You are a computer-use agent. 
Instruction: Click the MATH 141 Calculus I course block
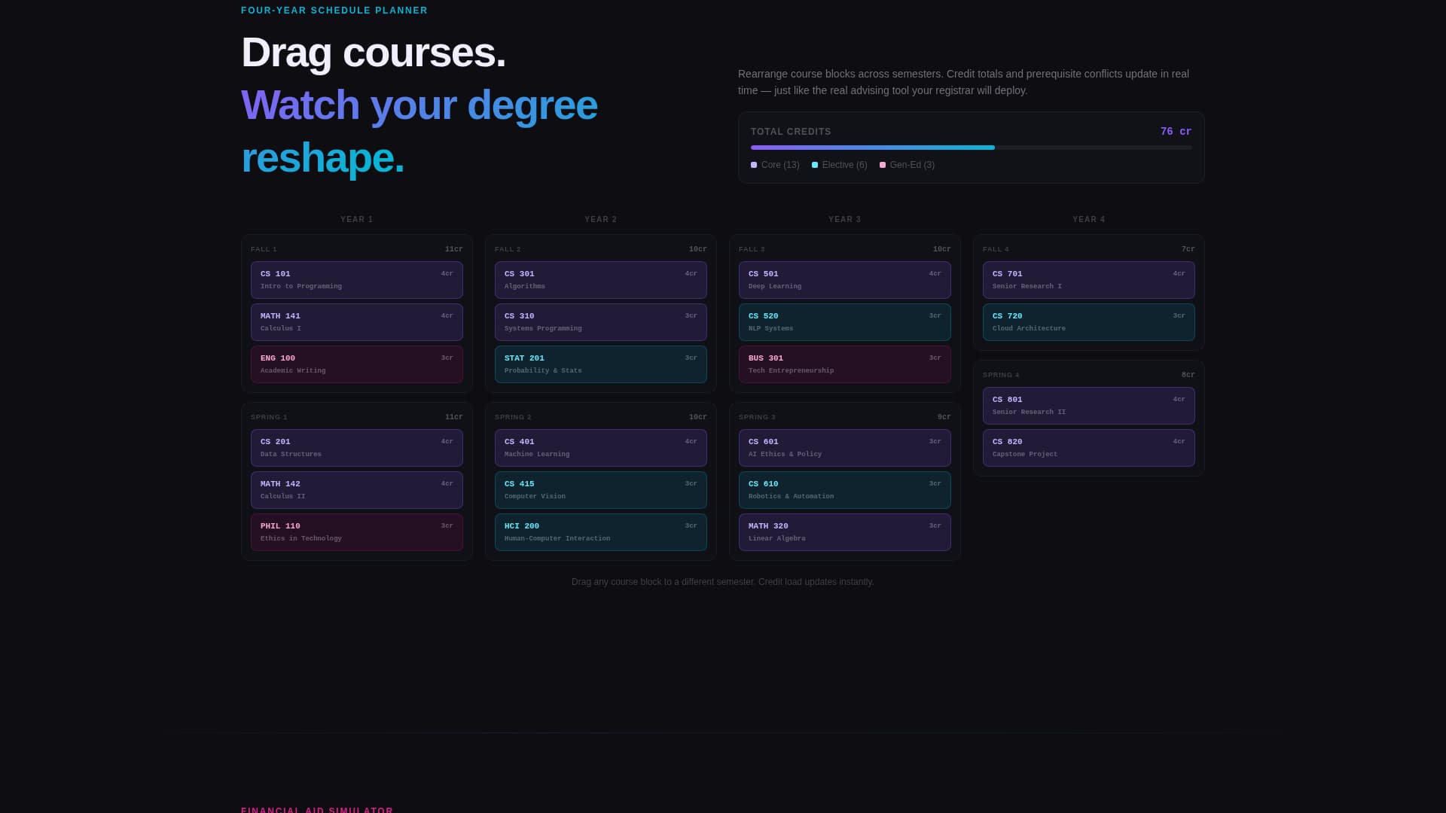click(356, 322)
